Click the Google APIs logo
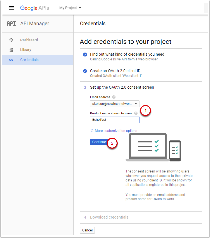The height and width of the screenshot is (238, 210). (34, 8)
